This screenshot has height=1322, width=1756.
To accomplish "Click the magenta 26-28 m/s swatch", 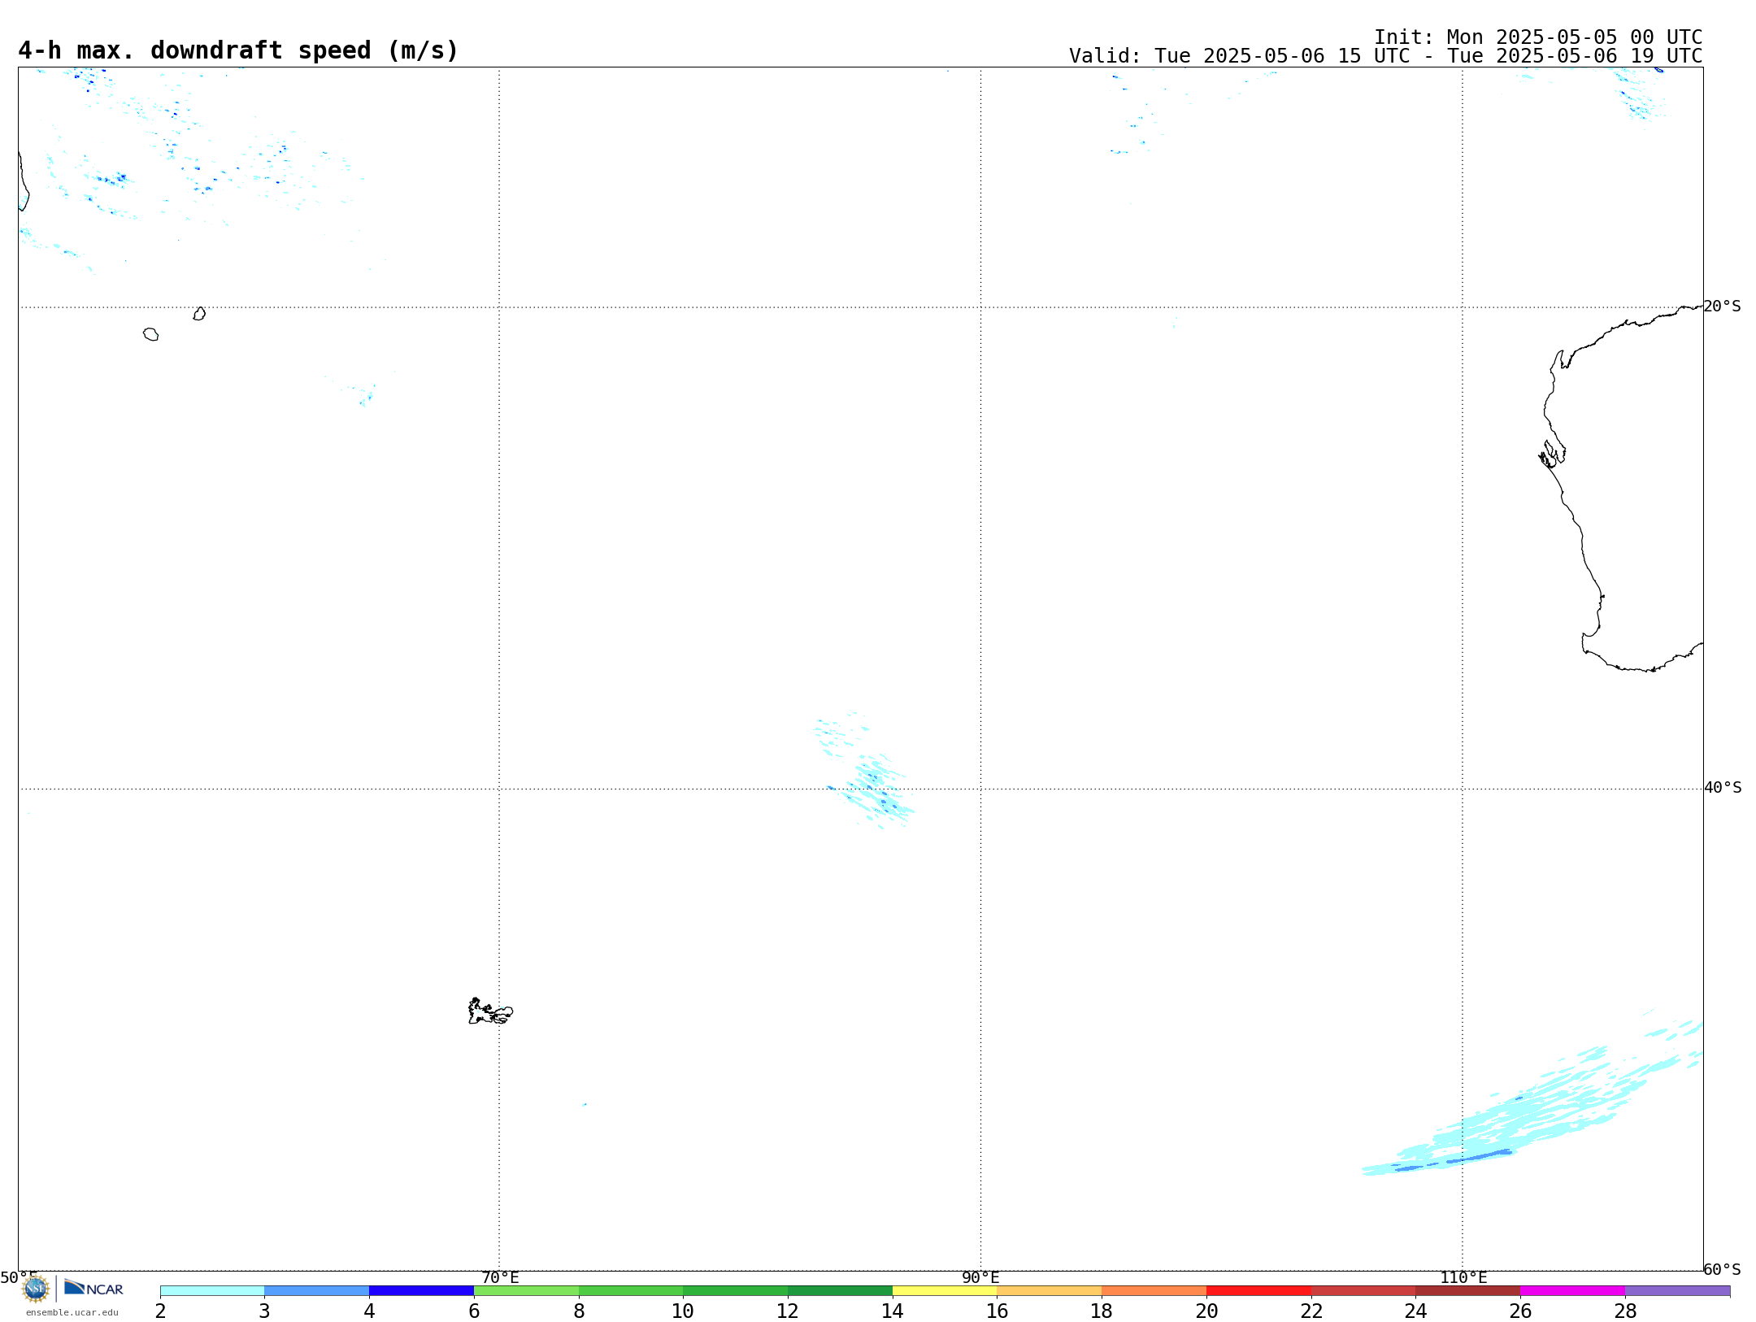I will pyautogui.click(x=1573, y=1291).
